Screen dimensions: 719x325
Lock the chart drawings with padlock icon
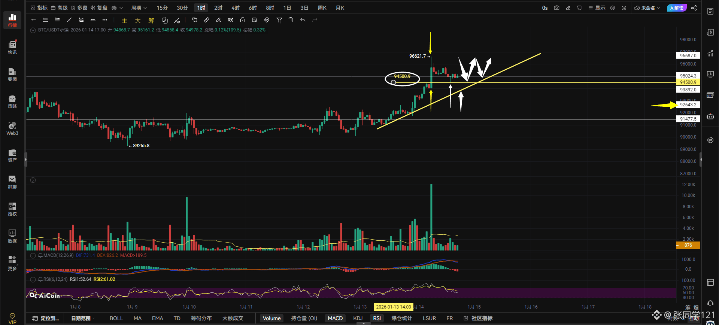pos(243,20)
